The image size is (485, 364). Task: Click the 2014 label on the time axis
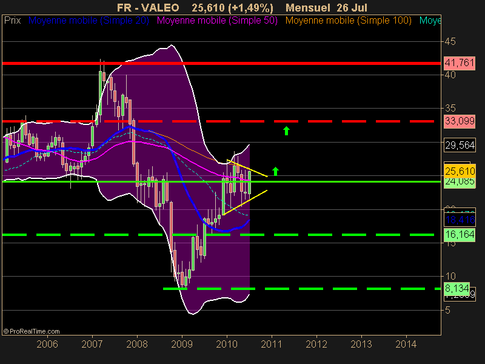point(406,344)
